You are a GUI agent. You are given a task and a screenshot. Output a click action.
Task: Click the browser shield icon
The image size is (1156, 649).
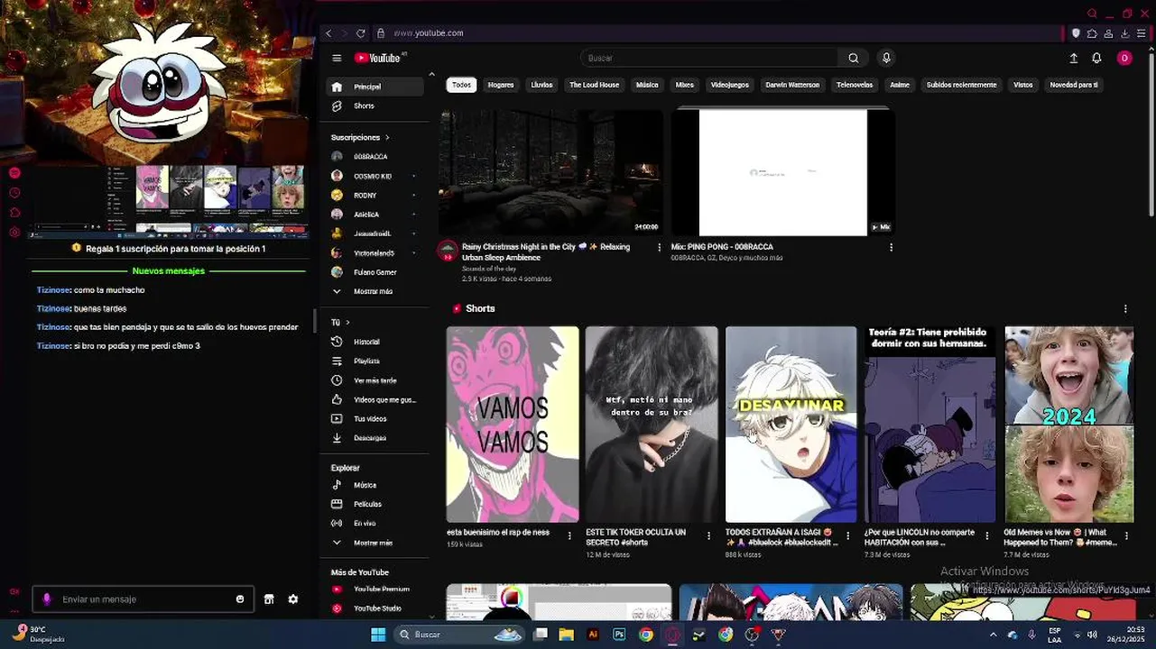[x=1076, y=33]
